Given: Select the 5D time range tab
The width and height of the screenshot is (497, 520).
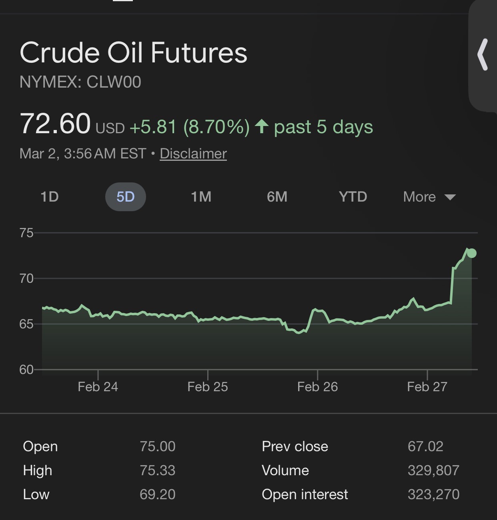Looking at the screenshot, I should [125, 197].
